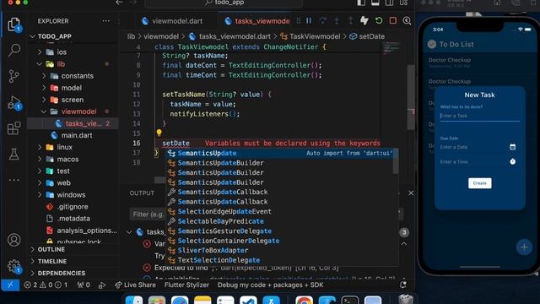Click Debug my code status item
540x304 pixels.
pos(270,285)
